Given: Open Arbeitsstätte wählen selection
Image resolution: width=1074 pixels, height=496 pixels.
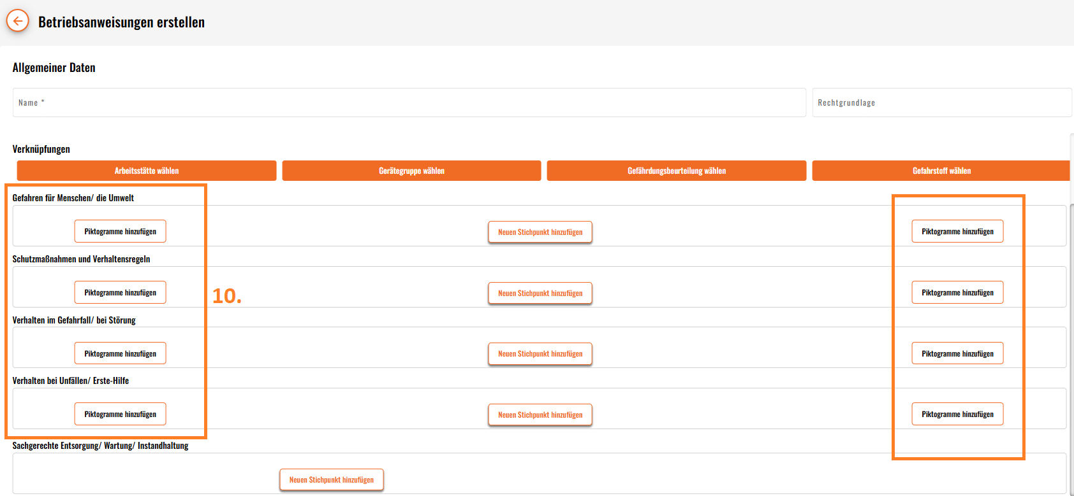Looking at the screenshot, I should 147,171.
